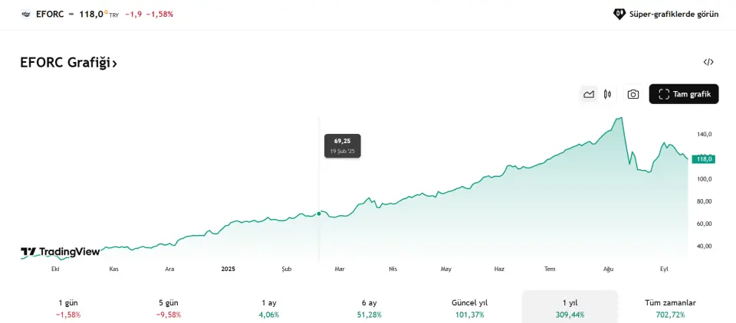Screen dimensions: 736x323
Task: Take a chart snapshot with camera icon
Action: (633, 94)
